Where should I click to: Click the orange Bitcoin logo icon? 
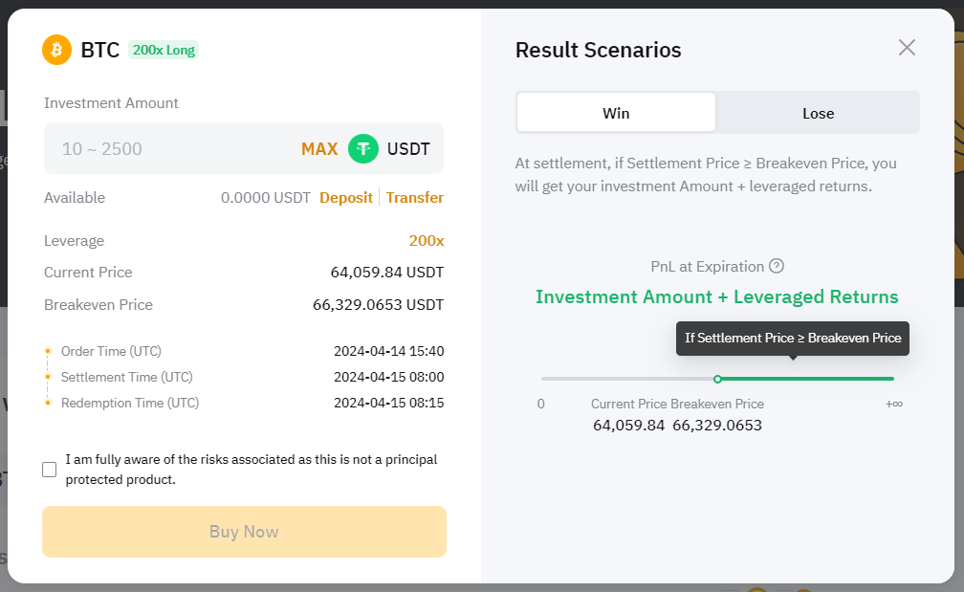[x=57, y=50]
